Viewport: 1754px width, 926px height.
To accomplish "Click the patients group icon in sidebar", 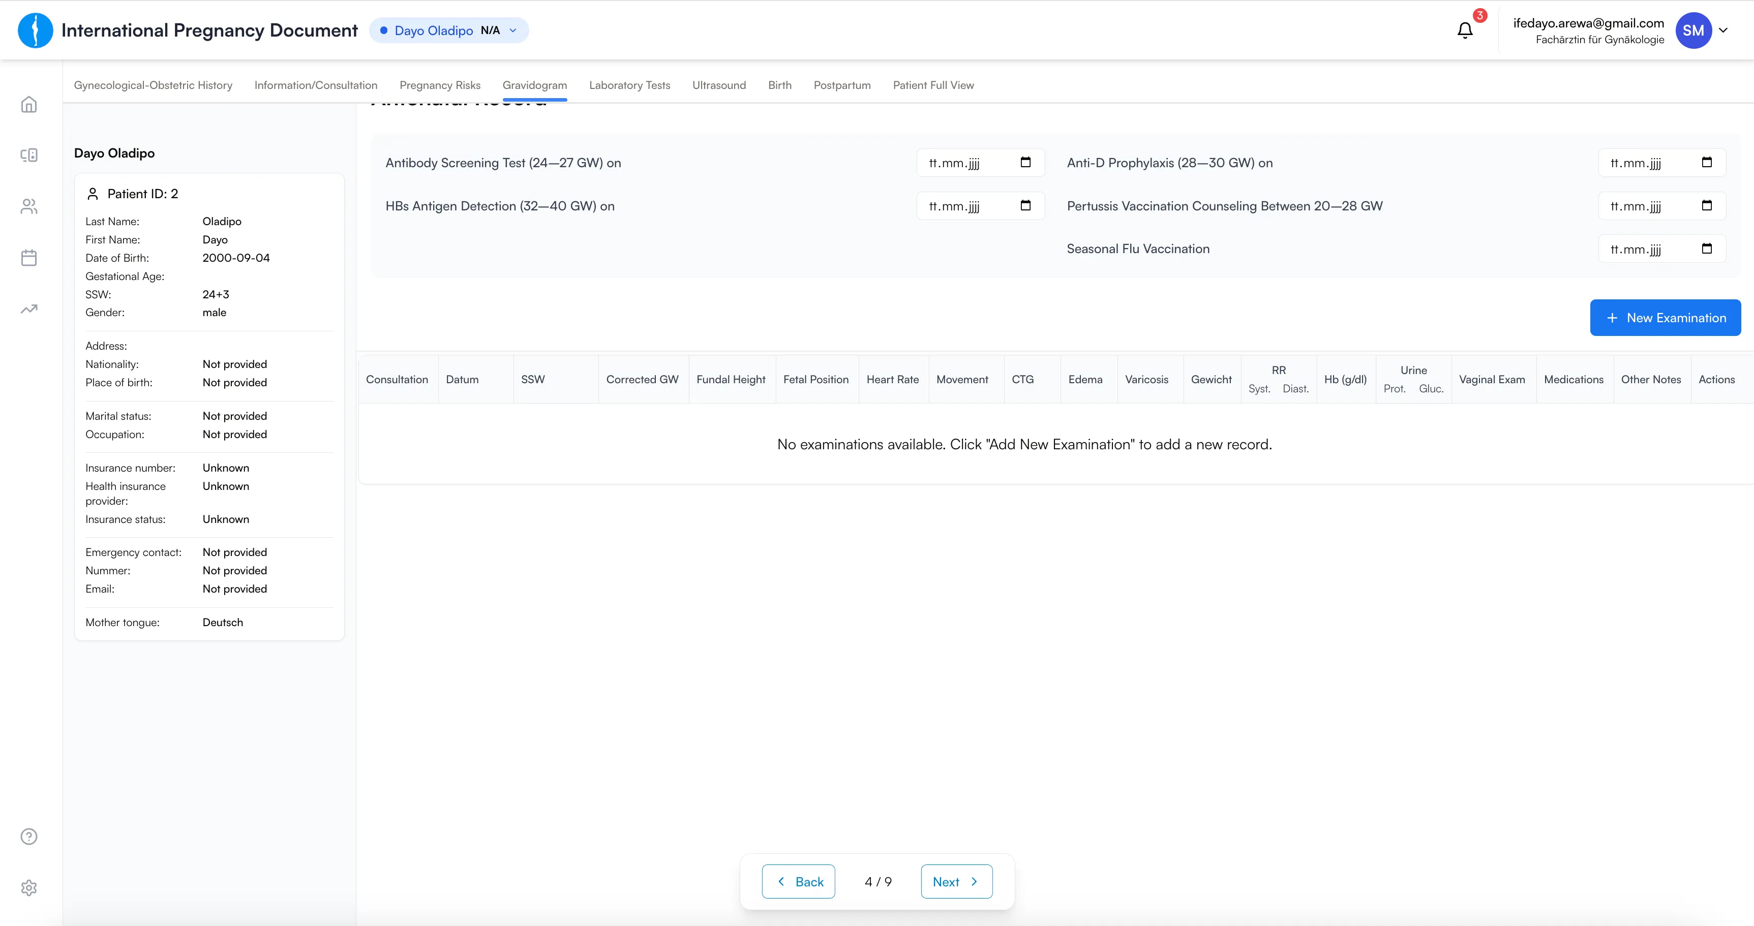I will point(28,206).
